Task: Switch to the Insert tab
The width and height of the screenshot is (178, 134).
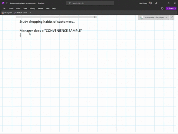Action: click(x=18, y=9)
